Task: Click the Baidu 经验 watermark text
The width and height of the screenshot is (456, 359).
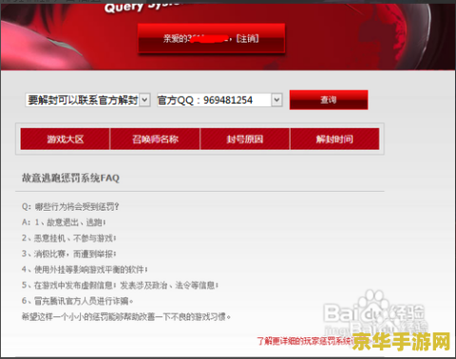Action: (408, 312)
